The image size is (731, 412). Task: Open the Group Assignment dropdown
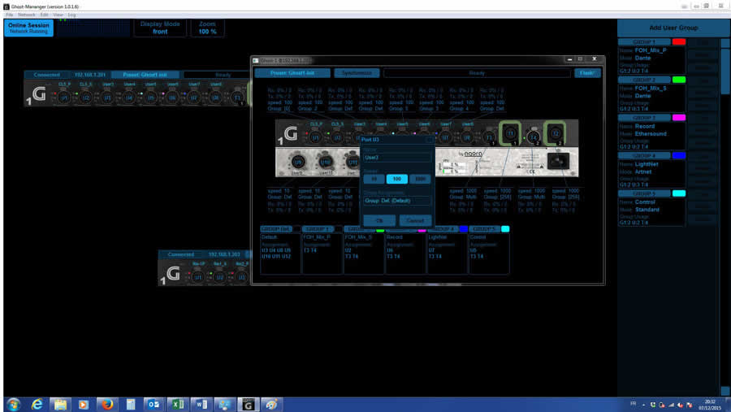pyautogui.click(x=397, y=201)
